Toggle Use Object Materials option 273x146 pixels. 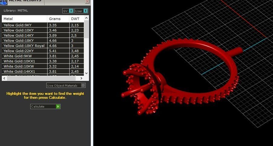(x=66, y=85)
